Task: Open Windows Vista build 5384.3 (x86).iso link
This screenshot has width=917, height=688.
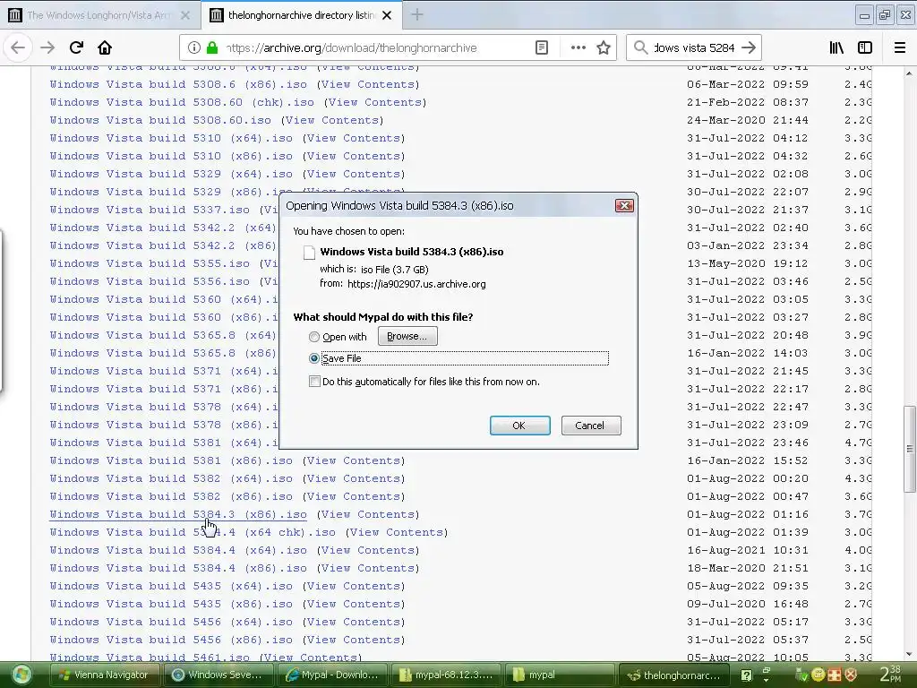Action: tap(178, 514)
